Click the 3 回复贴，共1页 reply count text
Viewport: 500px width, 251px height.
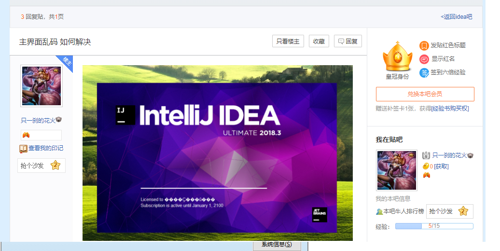[42, 16]
